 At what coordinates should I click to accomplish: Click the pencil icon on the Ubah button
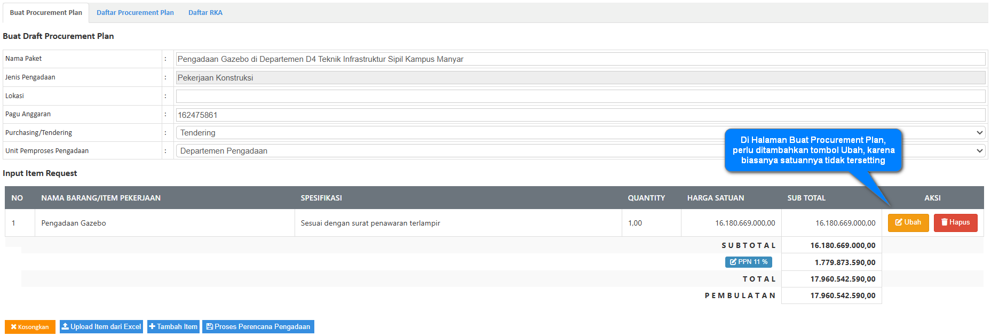(x=899, y=222)
